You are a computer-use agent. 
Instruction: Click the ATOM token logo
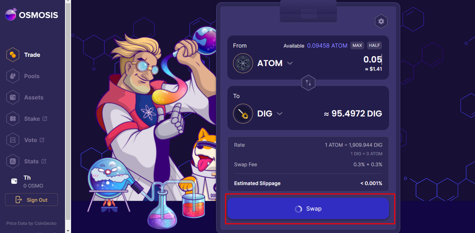click(x=243, y=63)
